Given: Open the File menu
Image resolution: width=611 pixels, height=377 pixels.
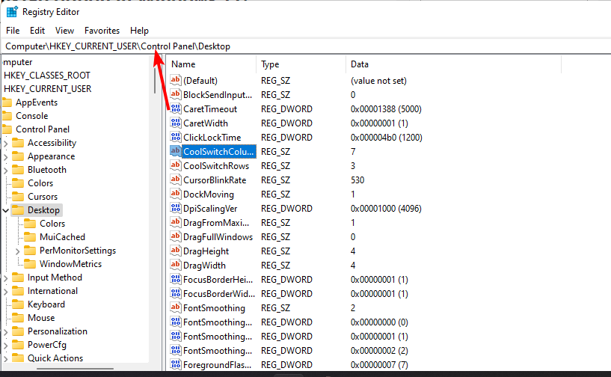Looking at the screenshot, I should 13,31.
